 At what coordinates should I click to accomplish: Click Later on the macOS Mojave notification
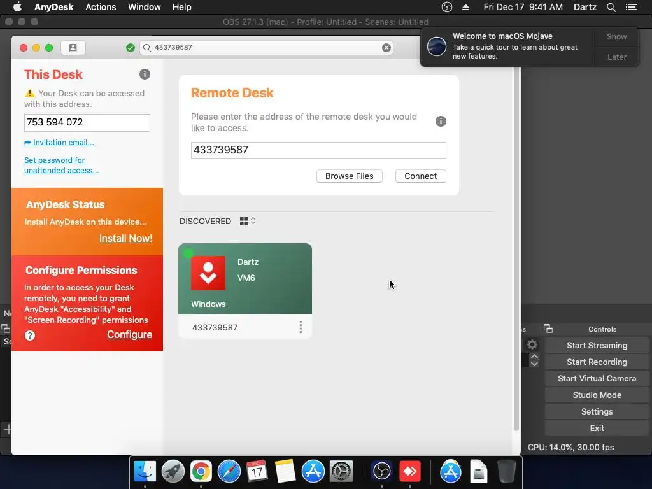point(616,57)
